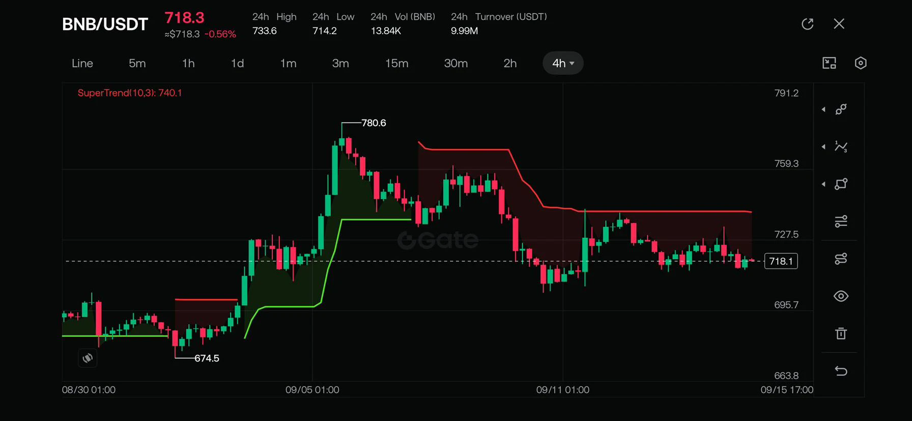The image size is (912, 421).
Task: Select the 1d timeframe
Action: coord(238,63)
